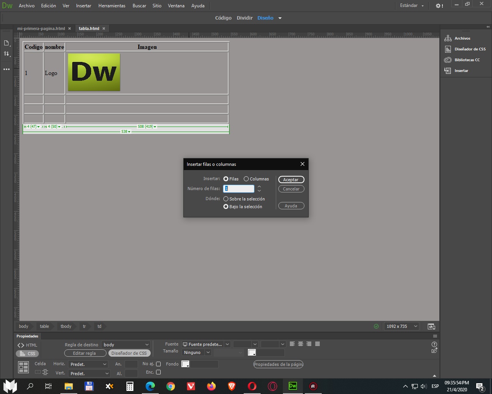492x394 pixels.
Task: Click the Ayuda button in dialog
Action: (x=291, y=206)
